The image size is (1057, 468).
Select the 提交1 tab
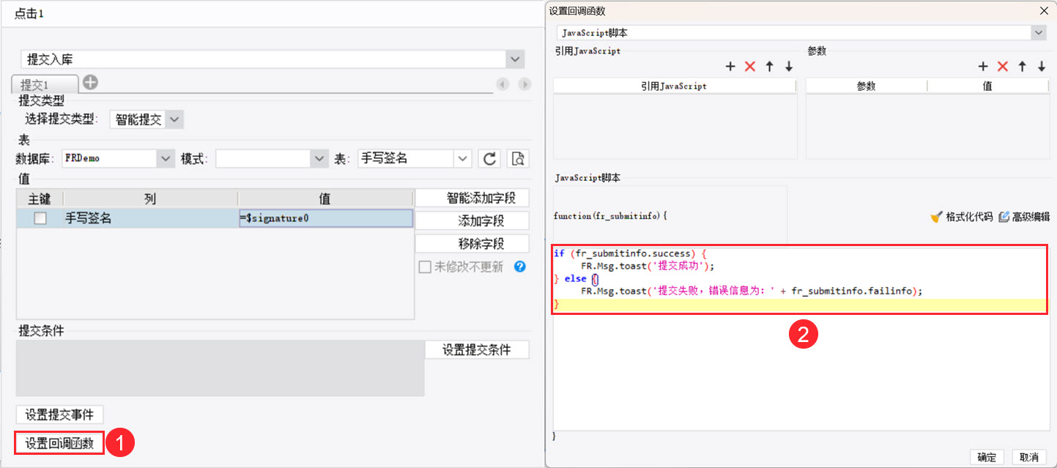[x=45, y=85]
